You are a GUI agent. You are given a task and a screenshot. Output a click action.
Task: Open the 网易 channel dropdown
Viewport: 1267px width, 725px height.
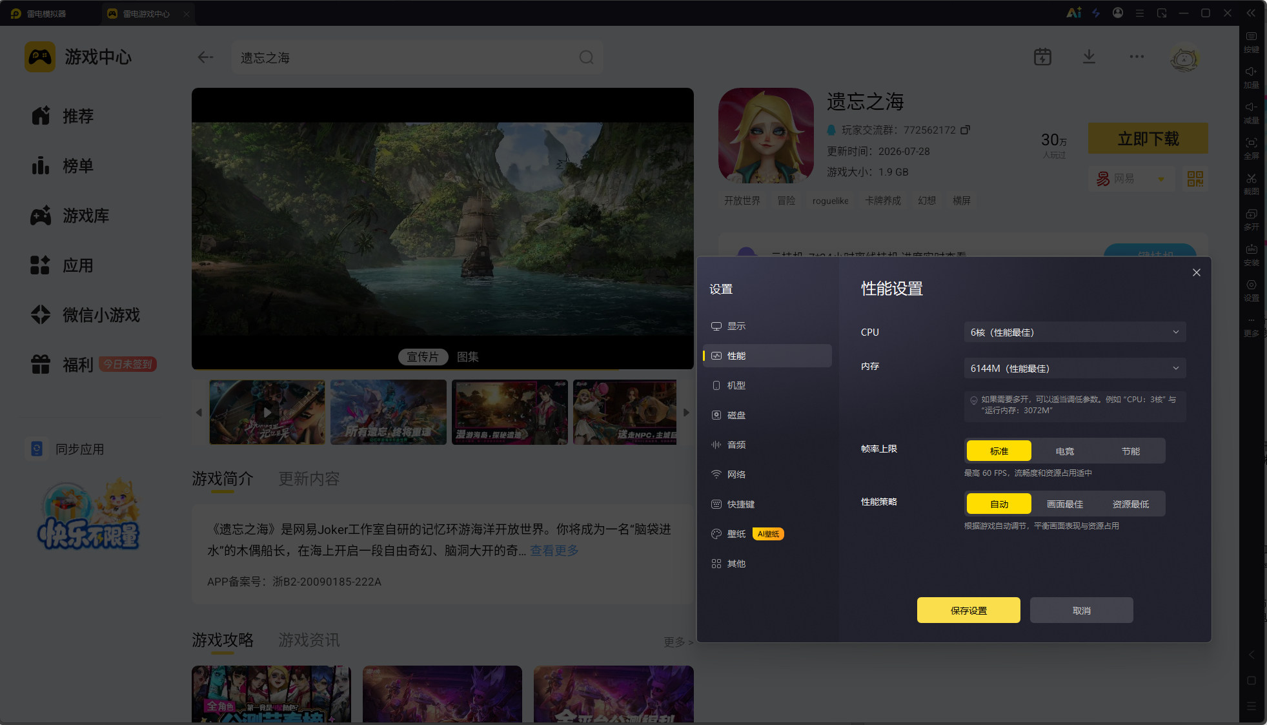click(x=1131, y=179)
